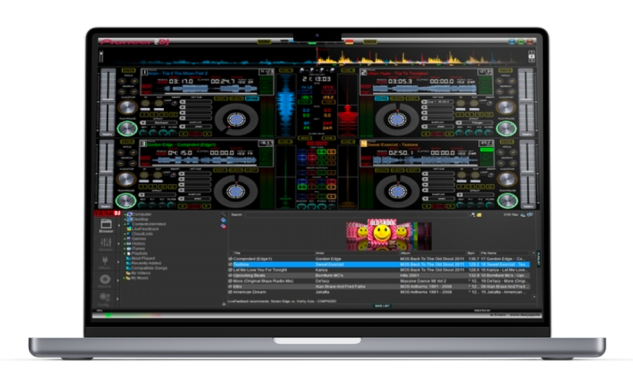Image resolution: width=633 pixels, height=383 pixels.
Task: Click the Smart loop toggle on deck 4
Action: point(490,176)
